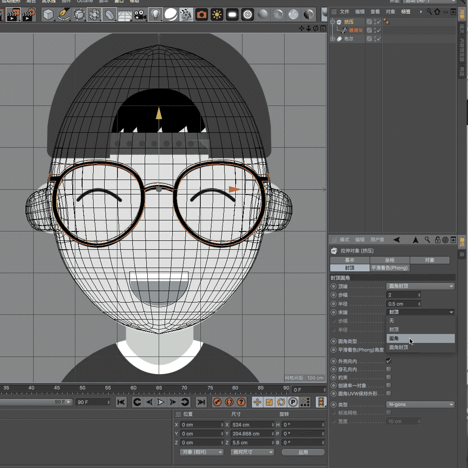Select the Pen spline tool icon
The image size is (468, 468).
pyautogui.click(x=64, y=15)
